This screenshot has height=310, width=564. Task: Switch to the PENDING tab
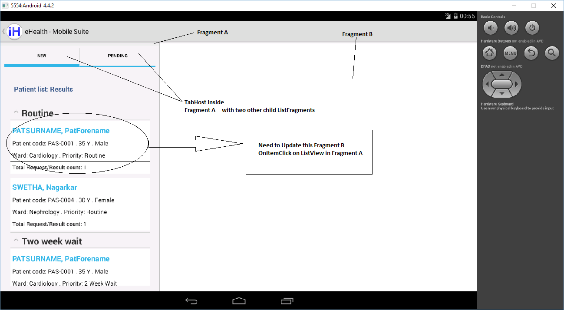tap(117, 56)
